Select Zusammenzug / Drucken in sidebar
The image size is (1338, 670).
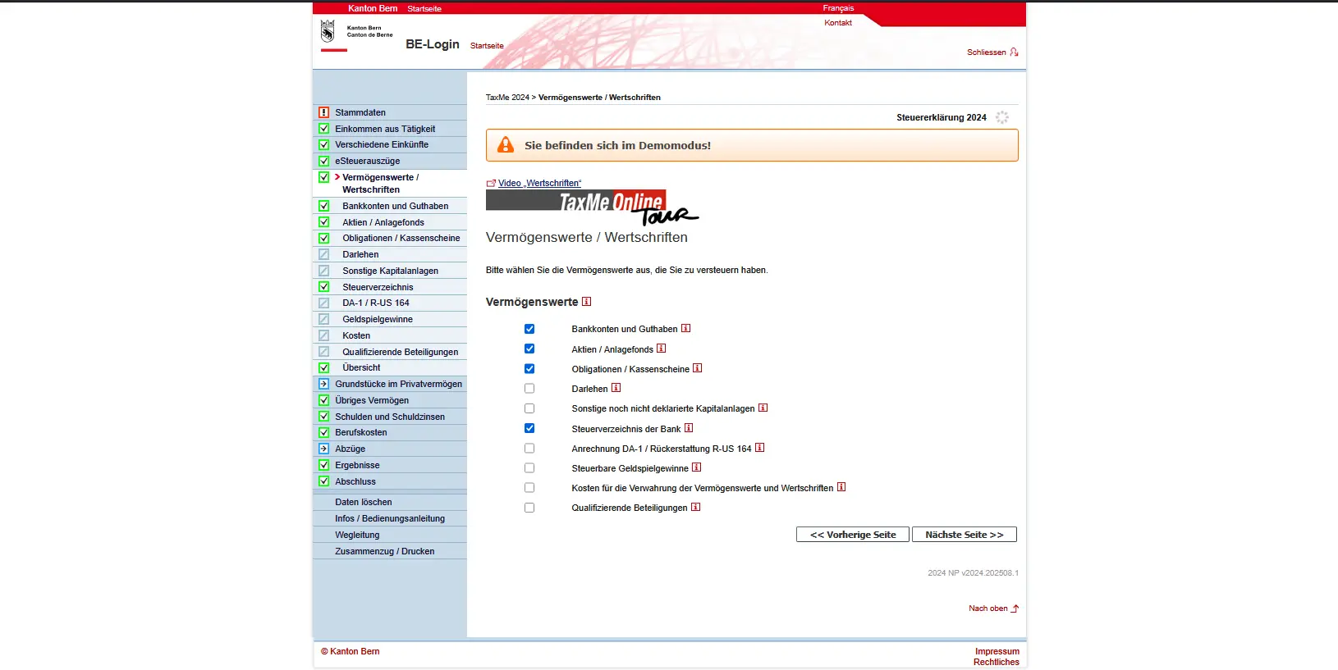[x=384, y=551]
